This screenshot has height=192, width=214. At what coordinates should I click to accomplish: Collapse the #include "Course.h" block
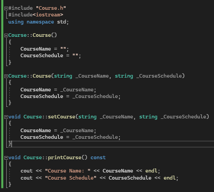(6, 8)
